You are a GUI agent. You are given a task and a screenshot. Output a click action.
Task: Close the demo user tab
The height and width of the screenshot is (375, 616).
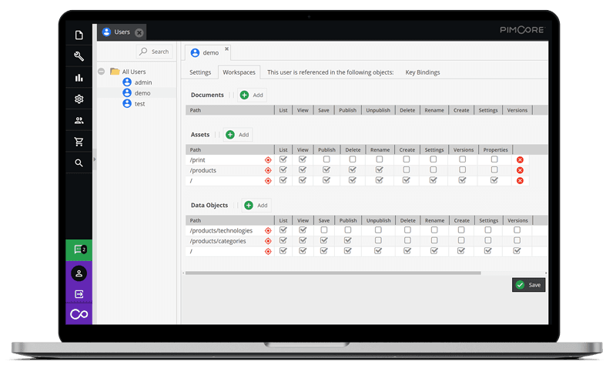(x=226, y=49)
